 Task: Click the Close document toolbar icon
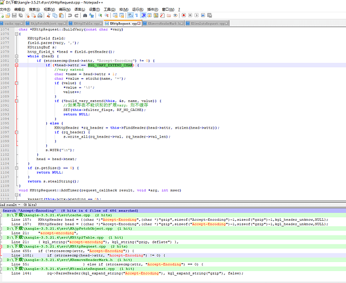pyautogui.click(x=27, y=15)
